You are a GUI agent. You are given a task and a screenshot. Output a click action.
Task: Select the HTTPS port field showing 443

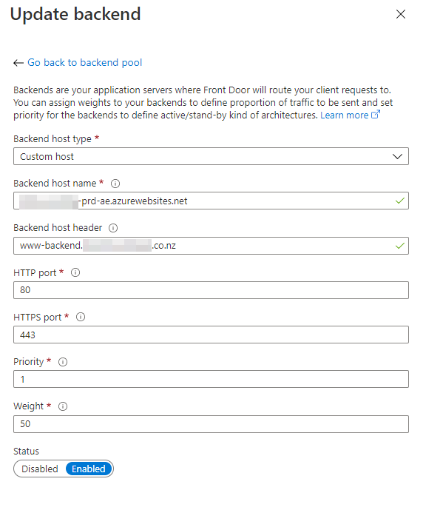(x=211, y=335)
